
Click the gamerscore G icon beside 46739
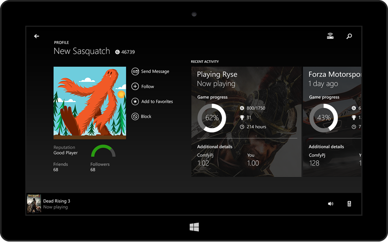(x=118, y=52)
